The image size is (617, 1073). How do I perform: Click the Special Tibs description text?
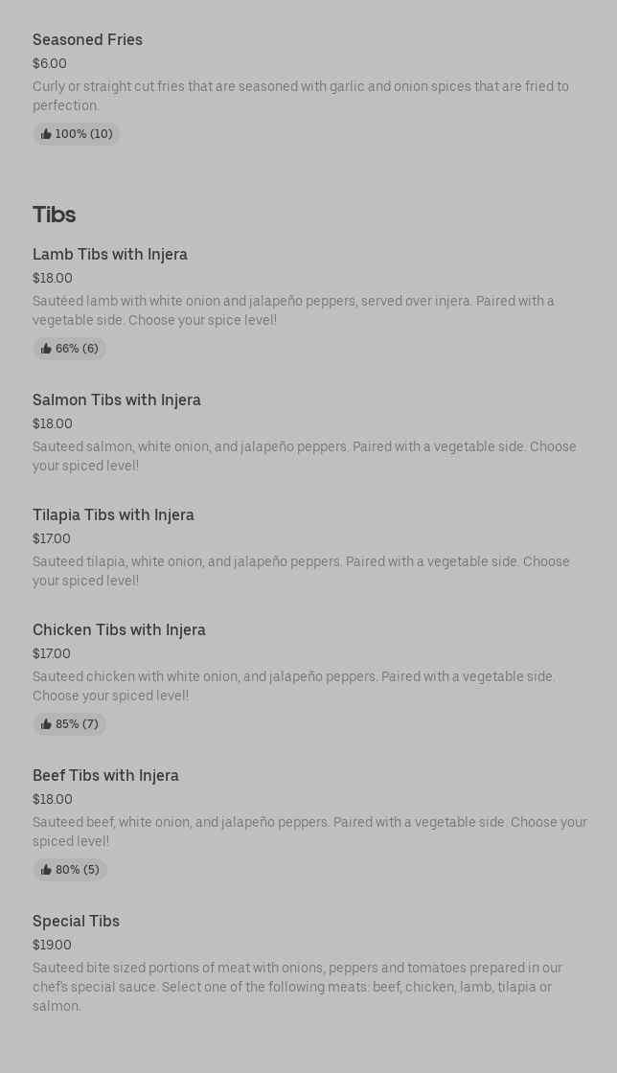coord(297,987)
